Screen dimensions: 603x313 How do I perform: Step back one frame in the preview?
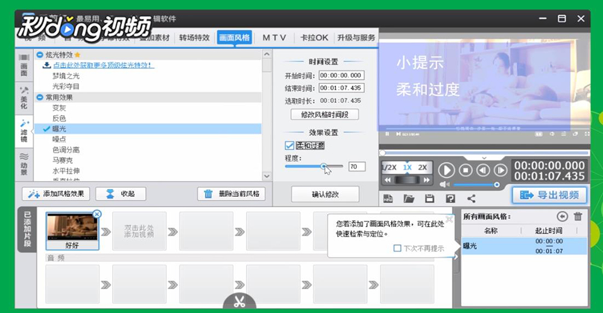coord(484,170)
